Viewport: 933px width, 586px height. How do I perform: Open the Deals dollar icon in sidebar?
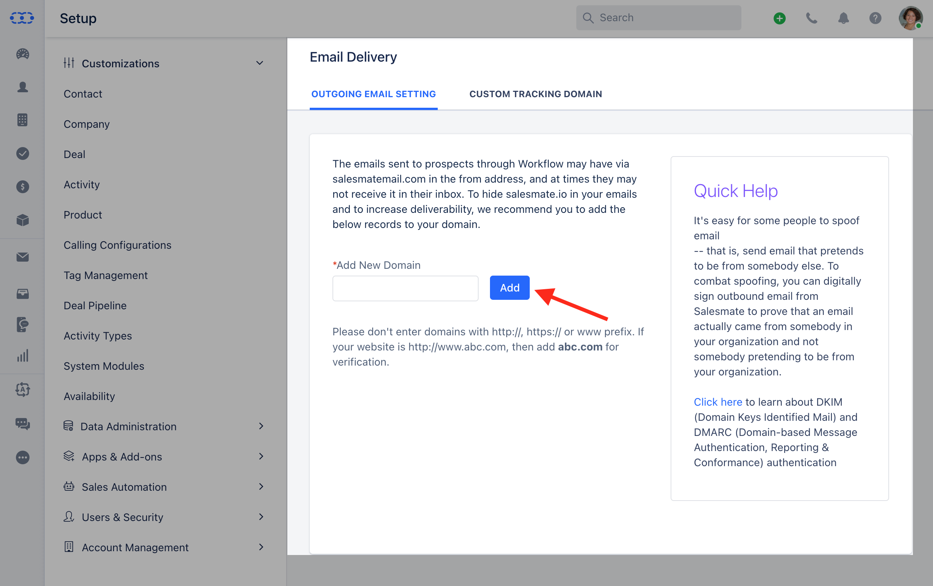click(22, 187)
